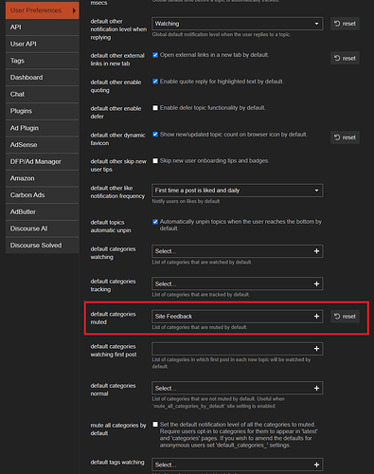
Task: Click plus icon in categories muted field
Action: click(x=316, y=317)
